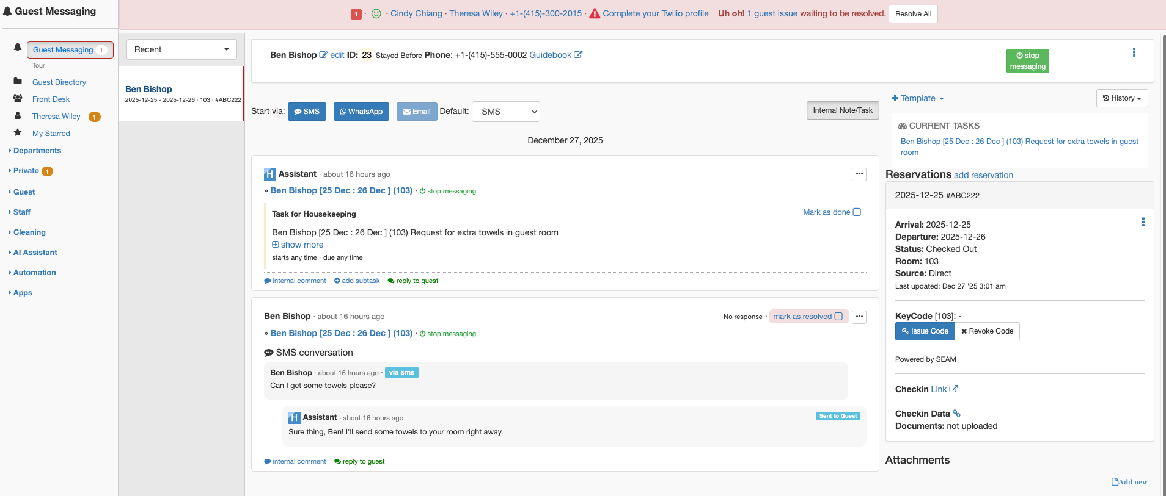
Task: Open the Guidebook external link icon
Action: [x=578, y=55]
